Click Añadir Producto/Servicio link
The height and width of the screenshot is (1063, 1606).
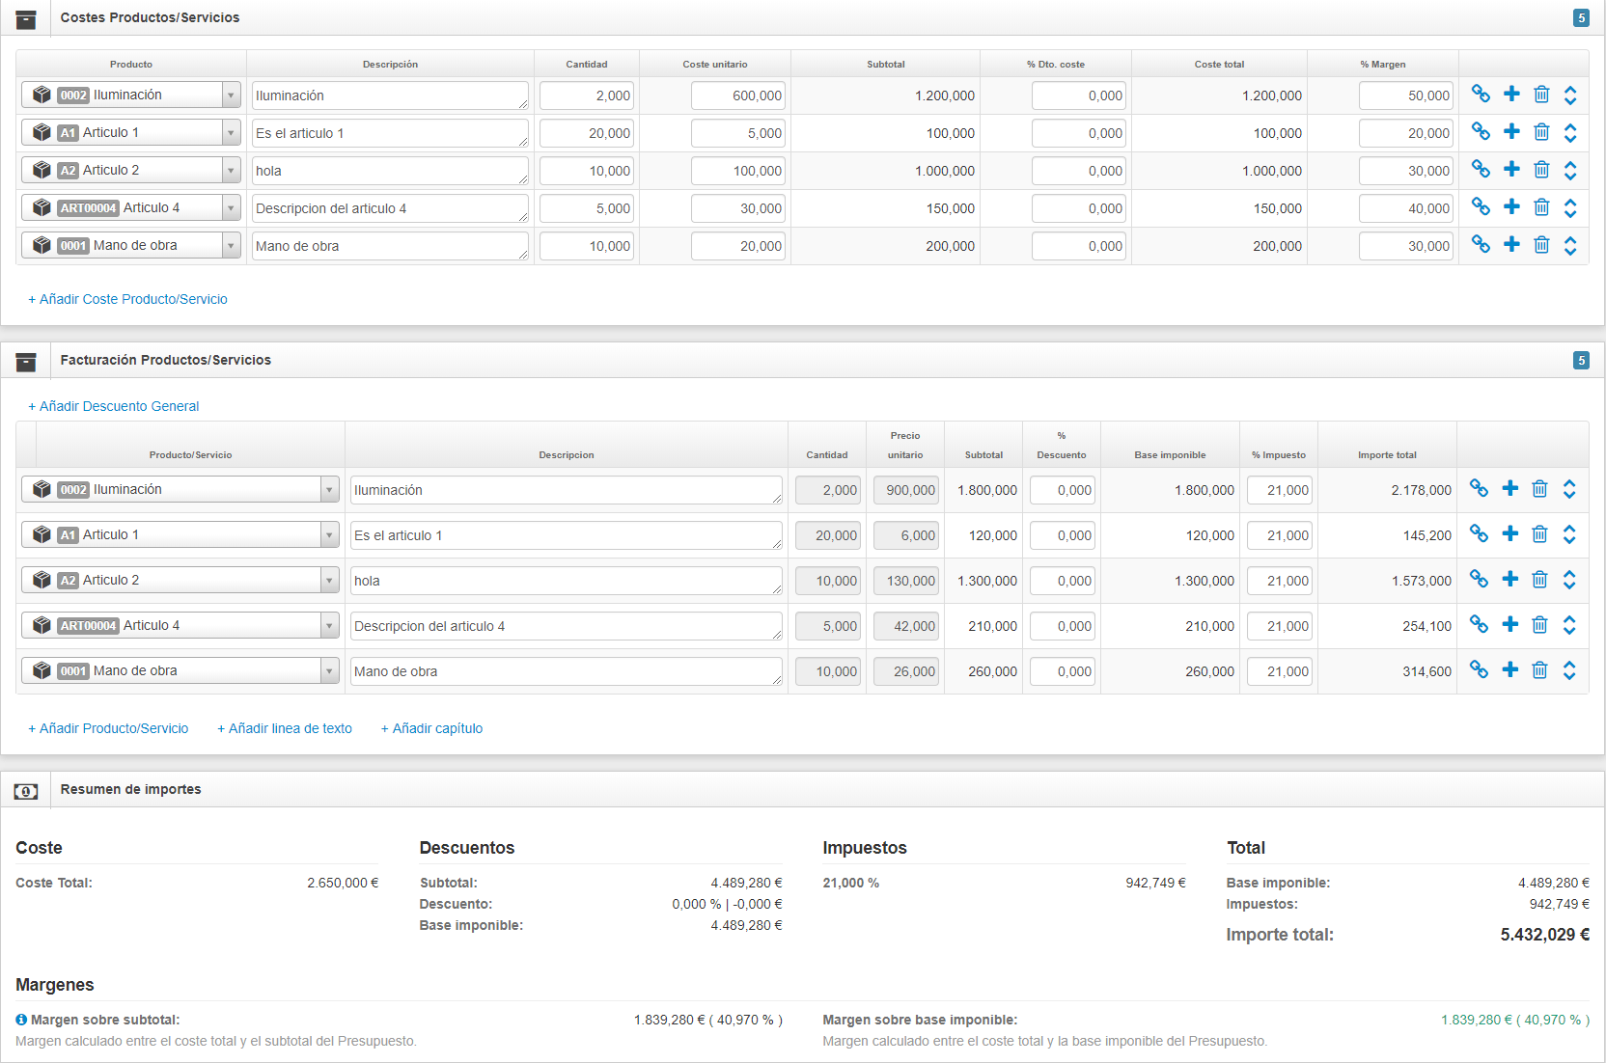[x=108, y=728]
